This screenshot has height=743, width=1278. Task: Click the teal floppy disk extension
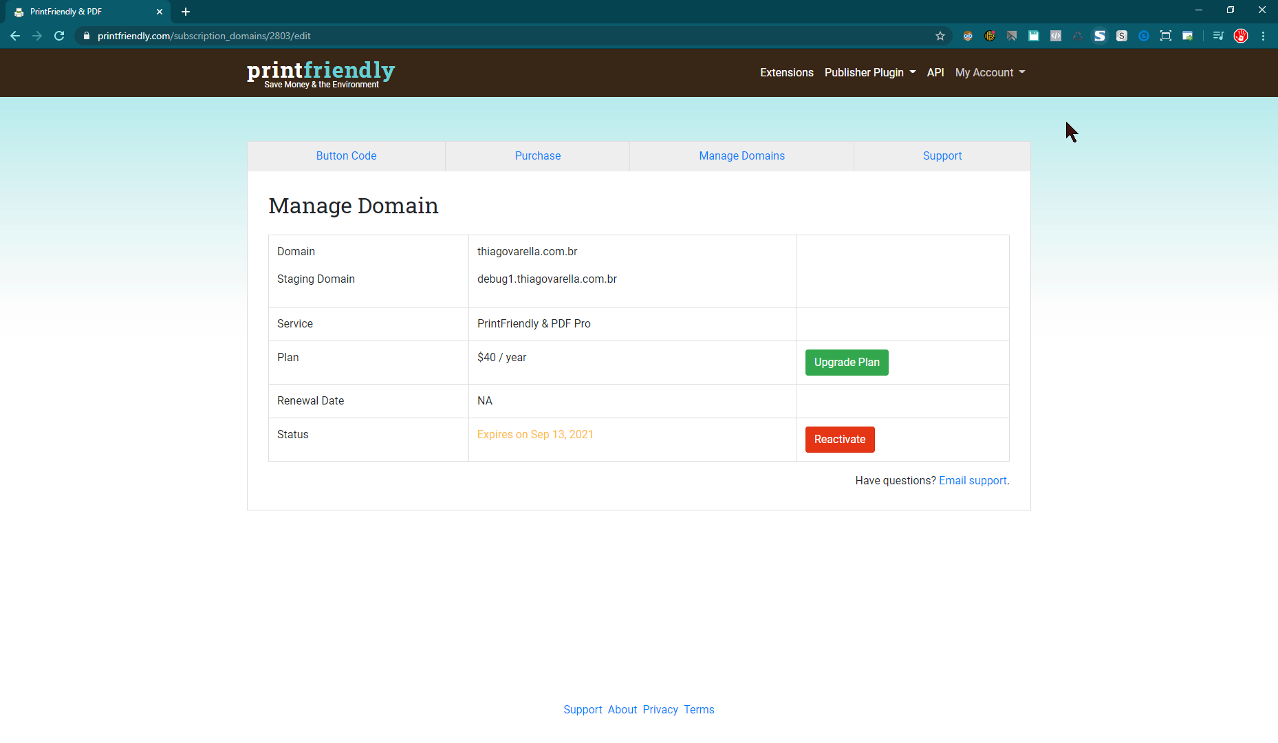point(1034,36)
